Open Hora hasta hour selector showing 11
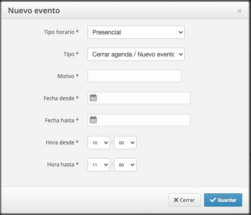 [99, 165]
